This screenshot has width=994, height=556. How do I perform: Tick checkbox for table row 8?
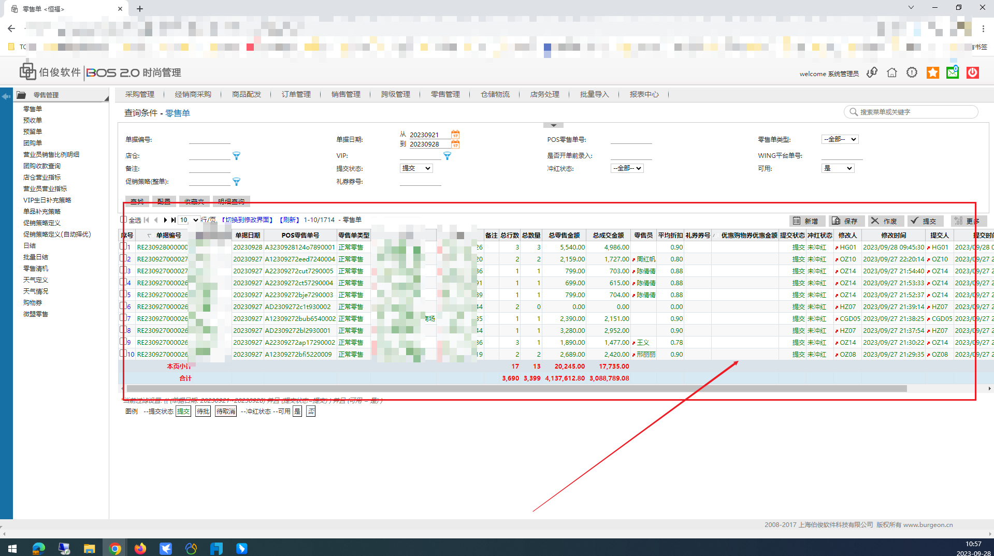[x=123, y=330]
